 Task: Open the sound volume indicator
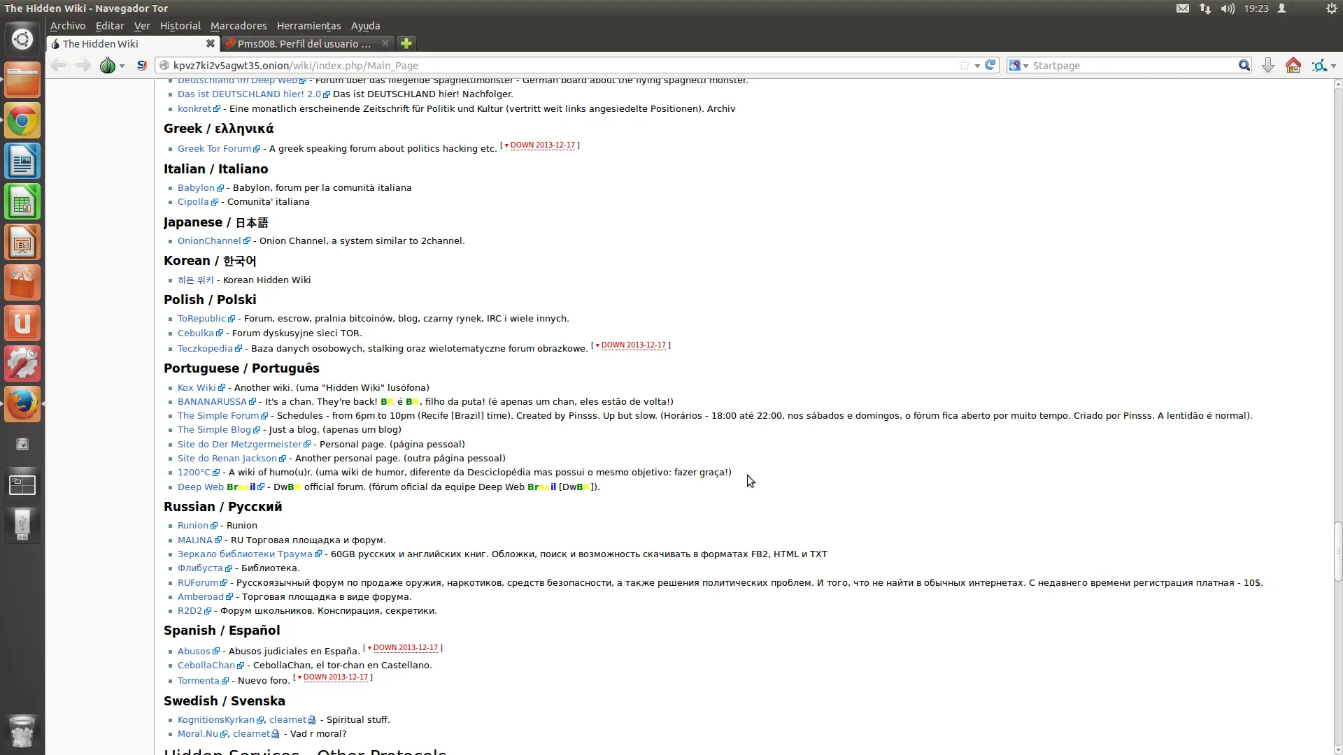1228,8
